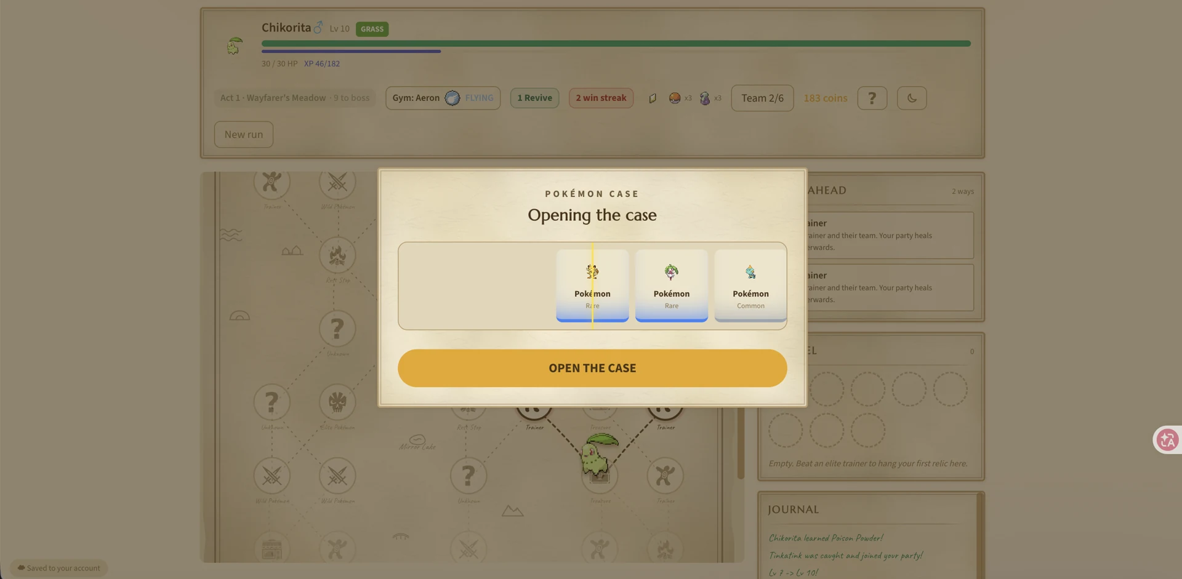Image resolution: width=1182 pixels, height=579 pixels.
Task: Click the translate icon at the right edge
Action: (1167, 439)
